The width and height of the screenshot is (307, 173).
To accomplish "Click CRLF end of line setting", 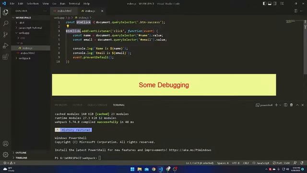I will click(x=246, y=163).
